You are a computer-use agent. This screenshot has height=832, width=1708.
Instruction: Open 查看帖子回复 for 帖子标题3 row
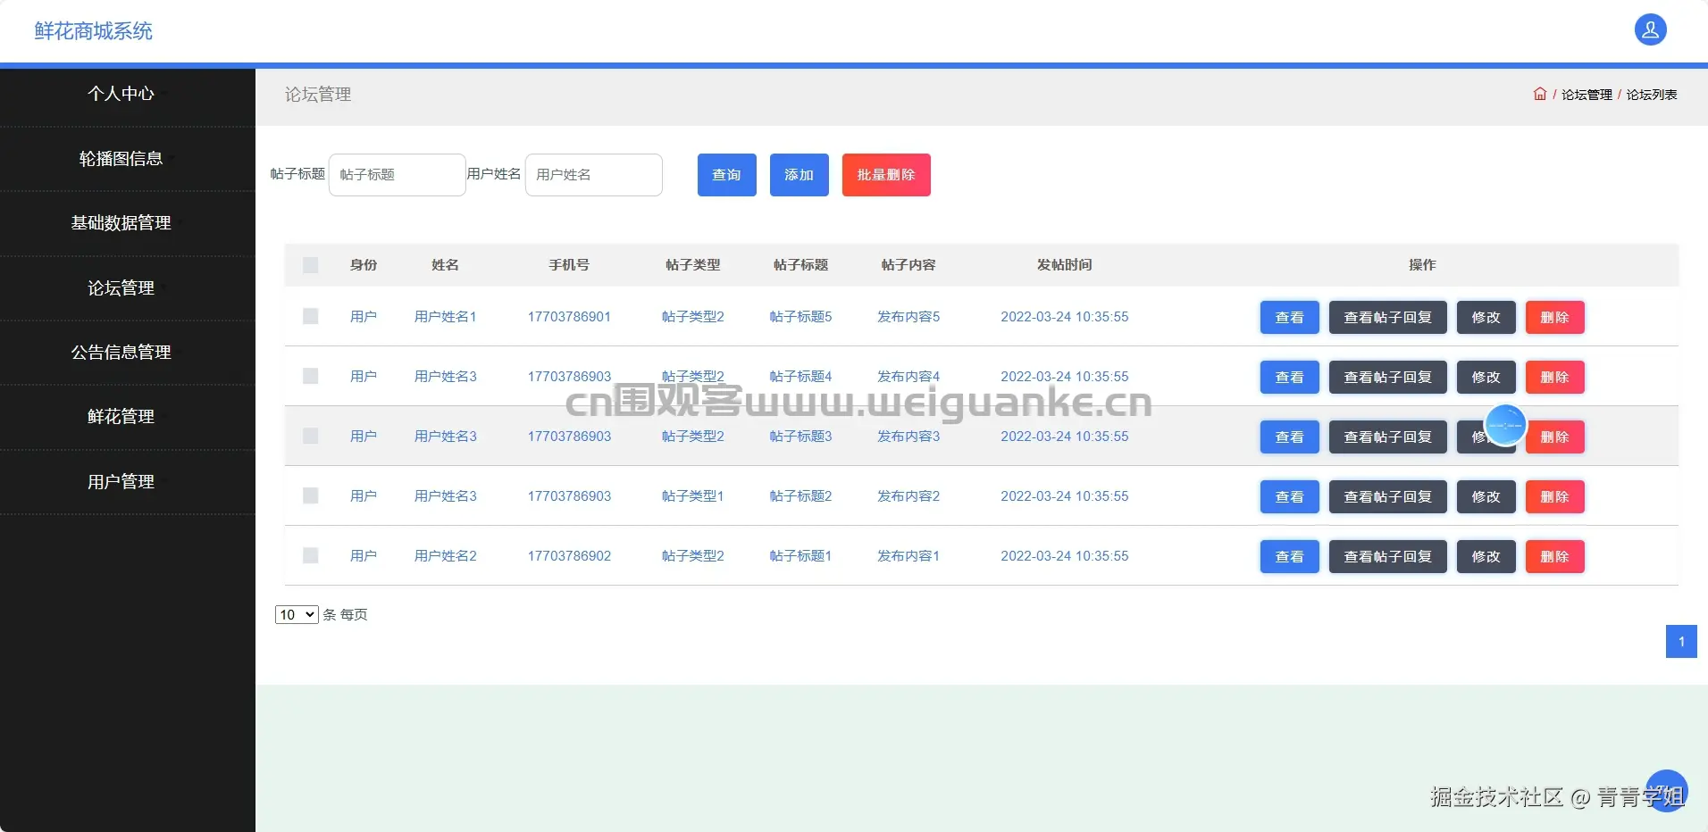1388,437
